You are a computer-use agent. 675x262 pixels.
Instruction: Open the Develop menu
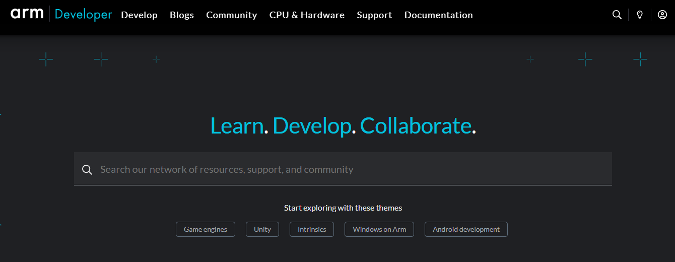tap(140, 15)
